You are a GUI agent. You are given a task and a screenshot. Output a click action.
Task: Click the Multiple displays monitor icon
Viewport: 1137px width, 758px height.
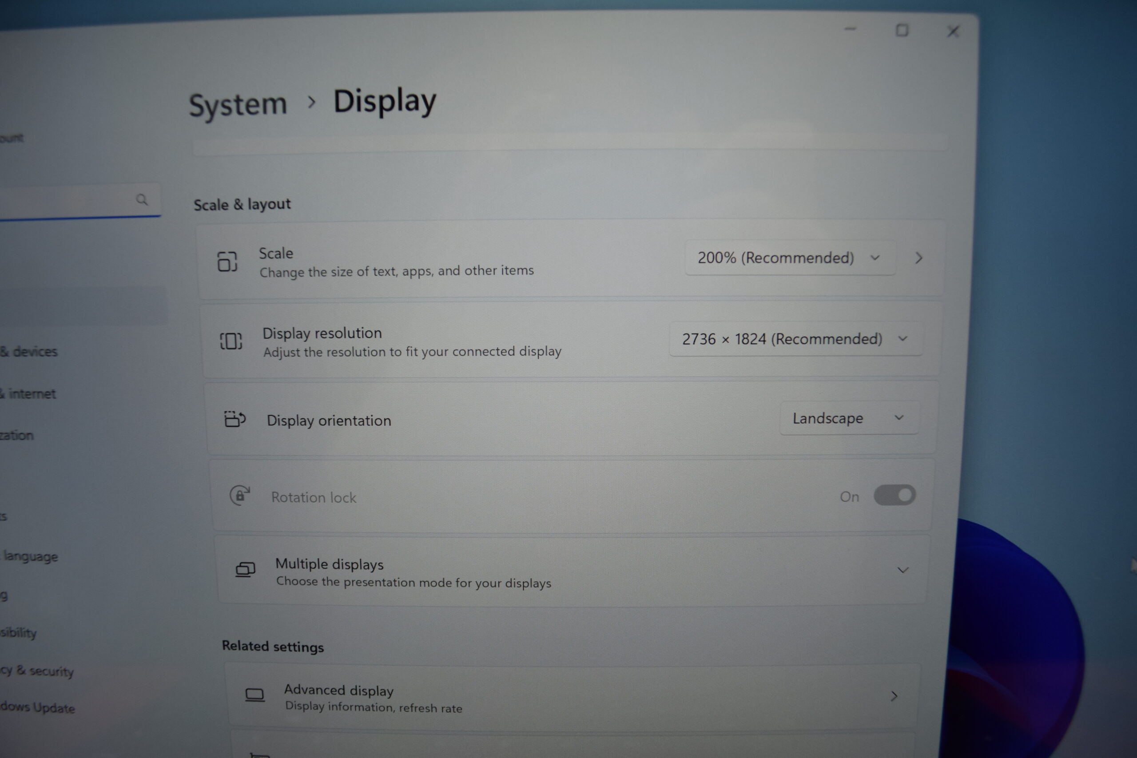[245, 570]
